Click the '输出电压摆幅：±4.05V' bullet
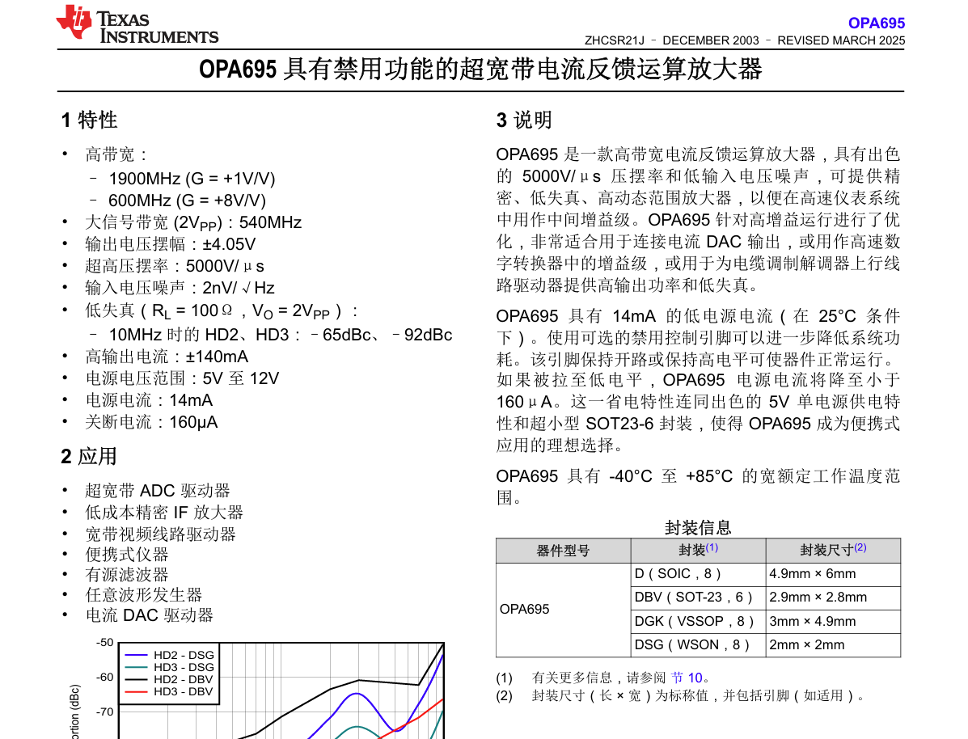The height and width of the screenshot is (739, 968). (x=171, y=244)
